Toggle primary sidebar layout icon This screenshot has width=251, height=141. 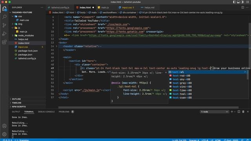235,2
